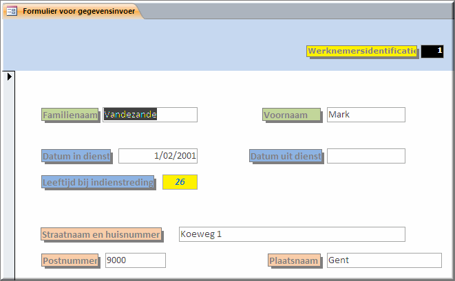The image size is (455, 281).
Task: Click the Straatnaam en huisnummer label
Action: tap(101, 234)
